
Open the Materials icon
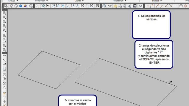(x=125, y=6)
